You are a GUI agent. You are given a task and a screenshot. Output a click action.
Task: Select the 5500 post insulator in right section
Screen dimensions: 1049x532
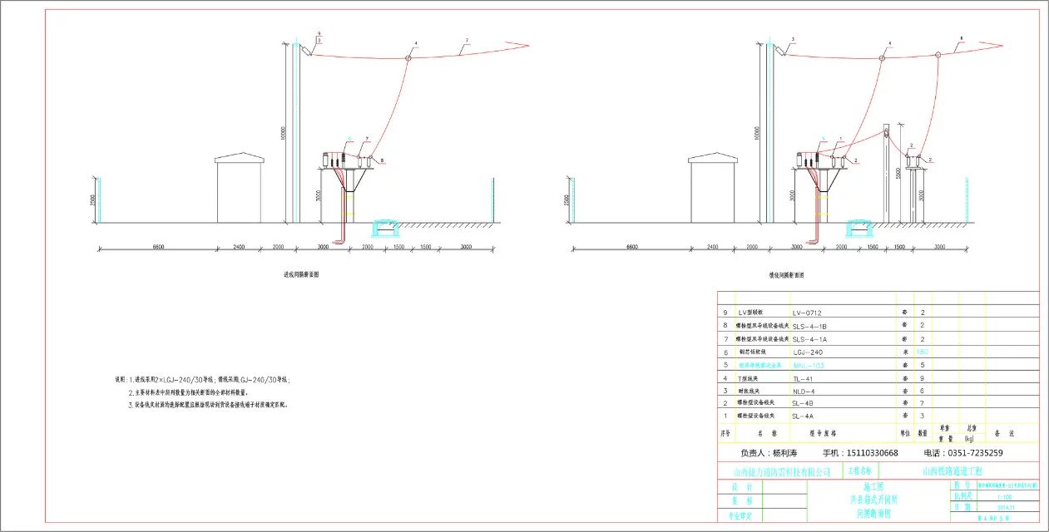click(887, 175)
